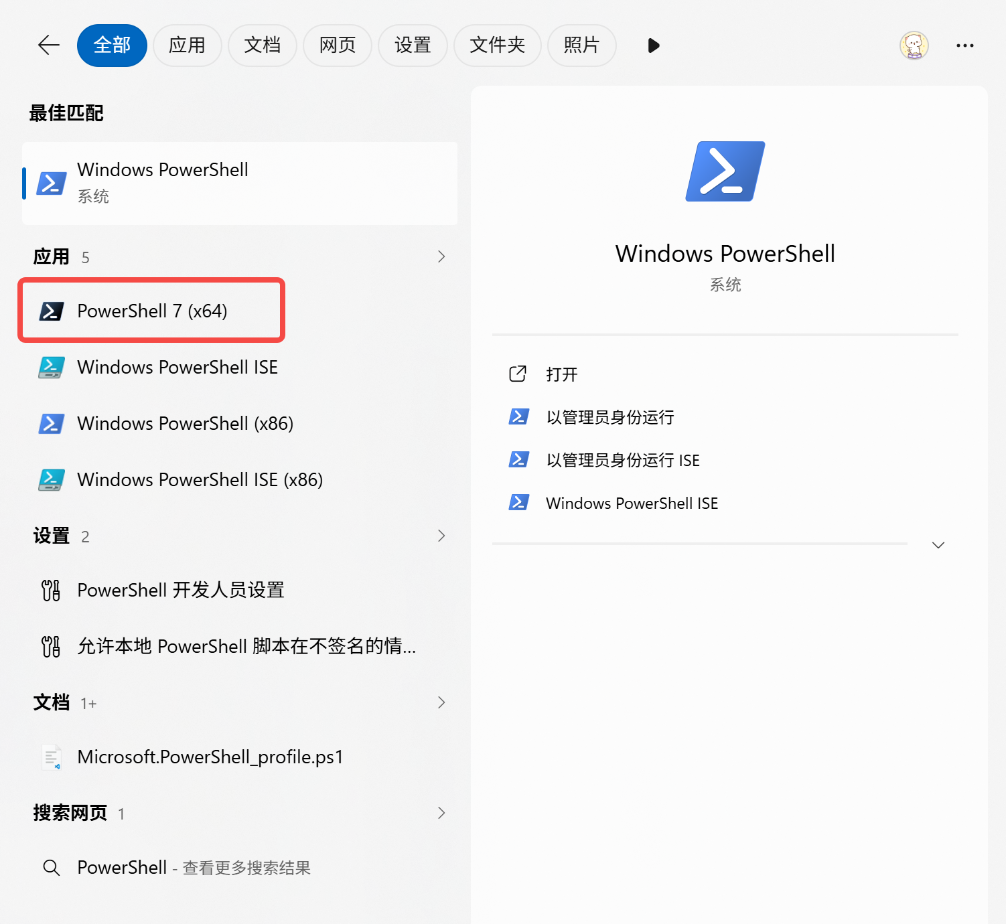Viewport: 1006px width, 924px height.
Task: Click the Windows PowerShell ISE (x86) icon
Action: tap(52, 480)
